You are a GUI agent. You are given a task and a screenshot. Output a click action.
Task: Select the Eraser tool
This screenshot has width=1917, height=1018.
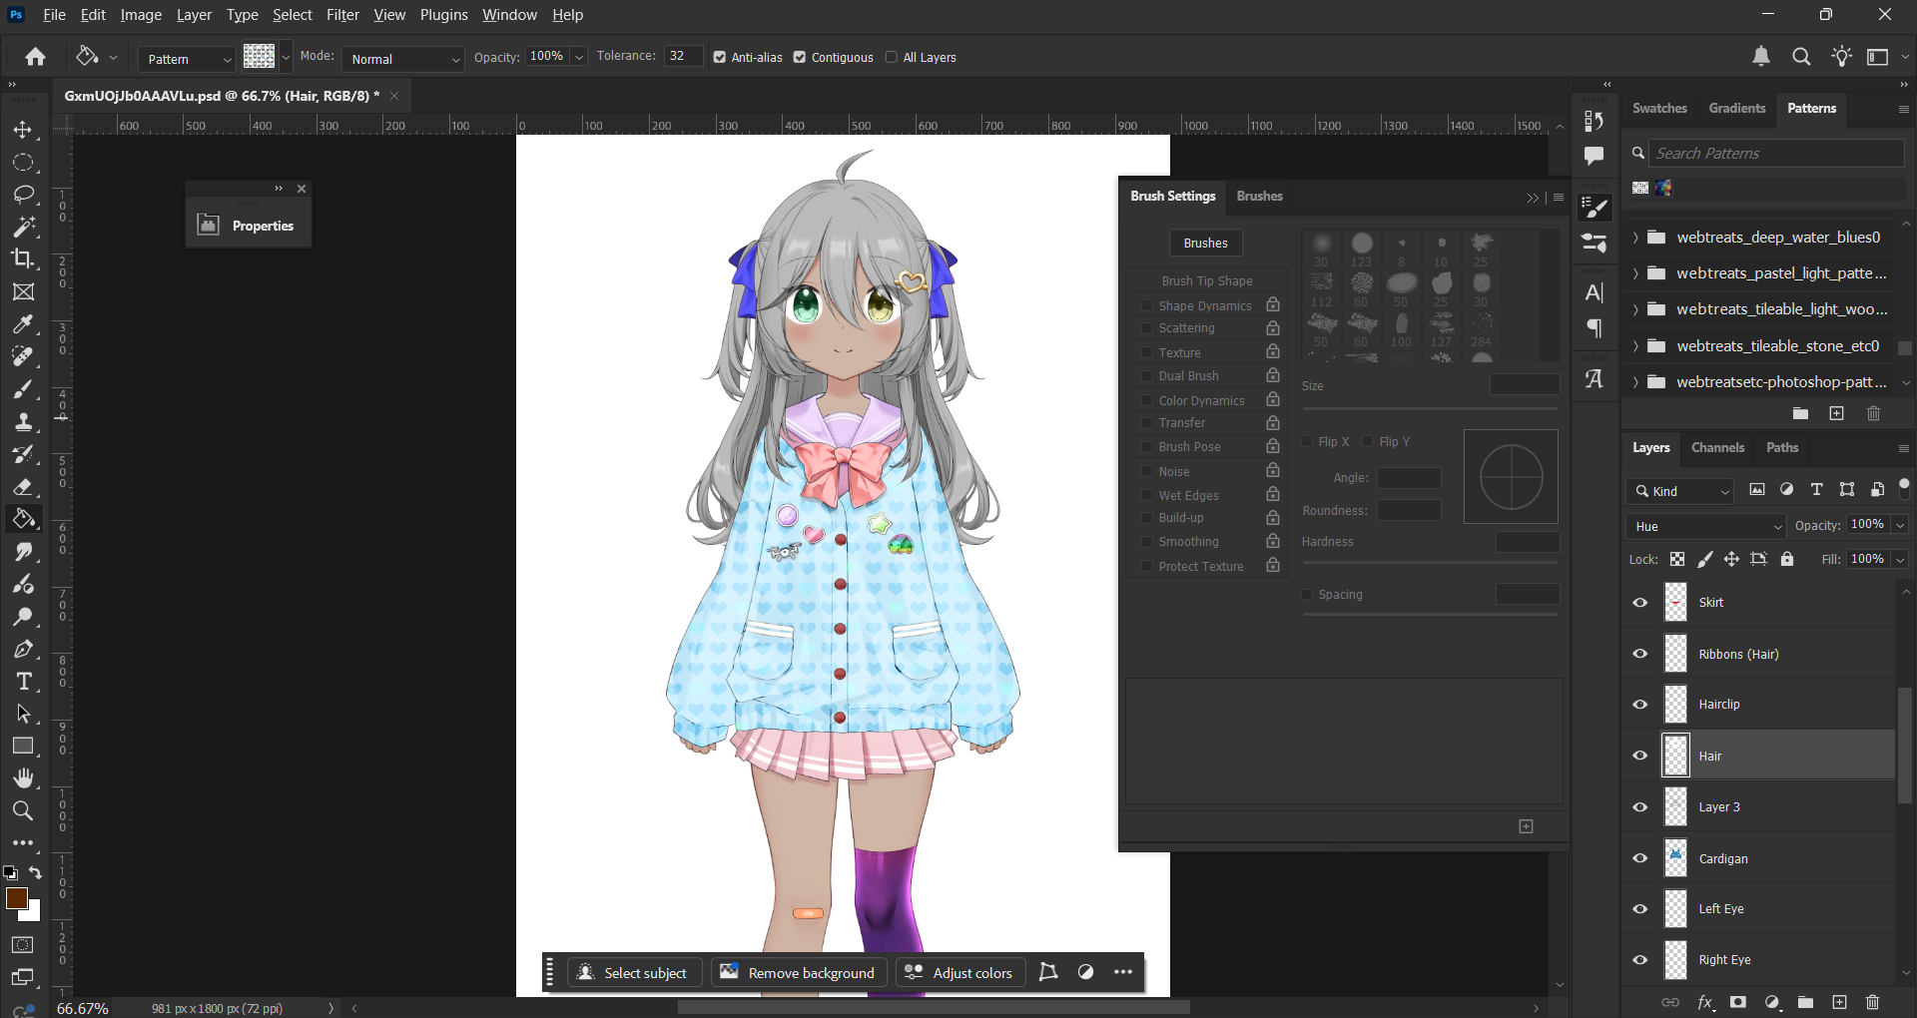coord(23,487)
